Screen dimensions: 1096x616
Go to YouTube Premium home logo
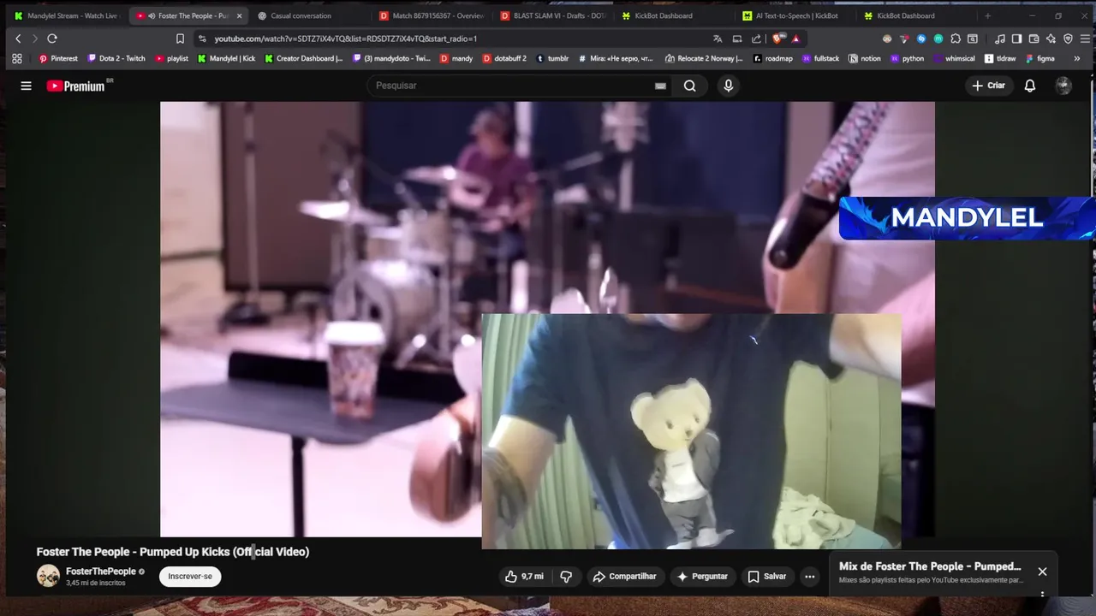[75, 86]
